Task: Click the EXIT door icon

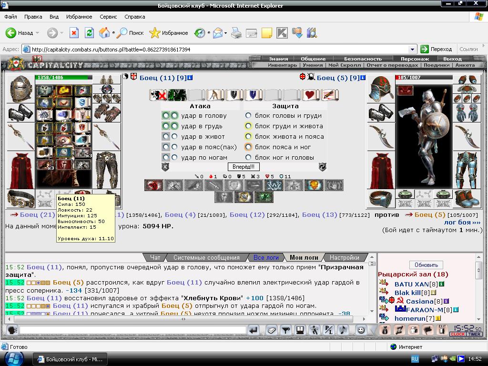Action: tap(442, 330)
